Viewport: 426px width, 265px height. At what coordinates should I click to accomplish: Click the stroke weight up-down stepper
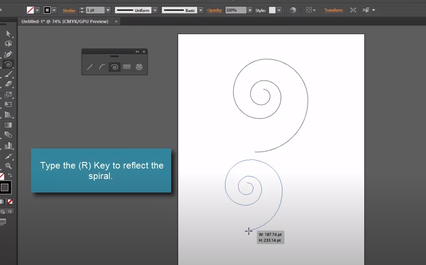82,10
